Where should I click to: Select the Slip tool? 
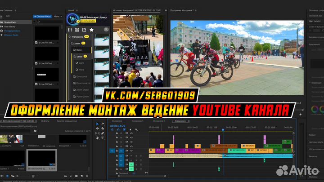click(x=97, y=133)
